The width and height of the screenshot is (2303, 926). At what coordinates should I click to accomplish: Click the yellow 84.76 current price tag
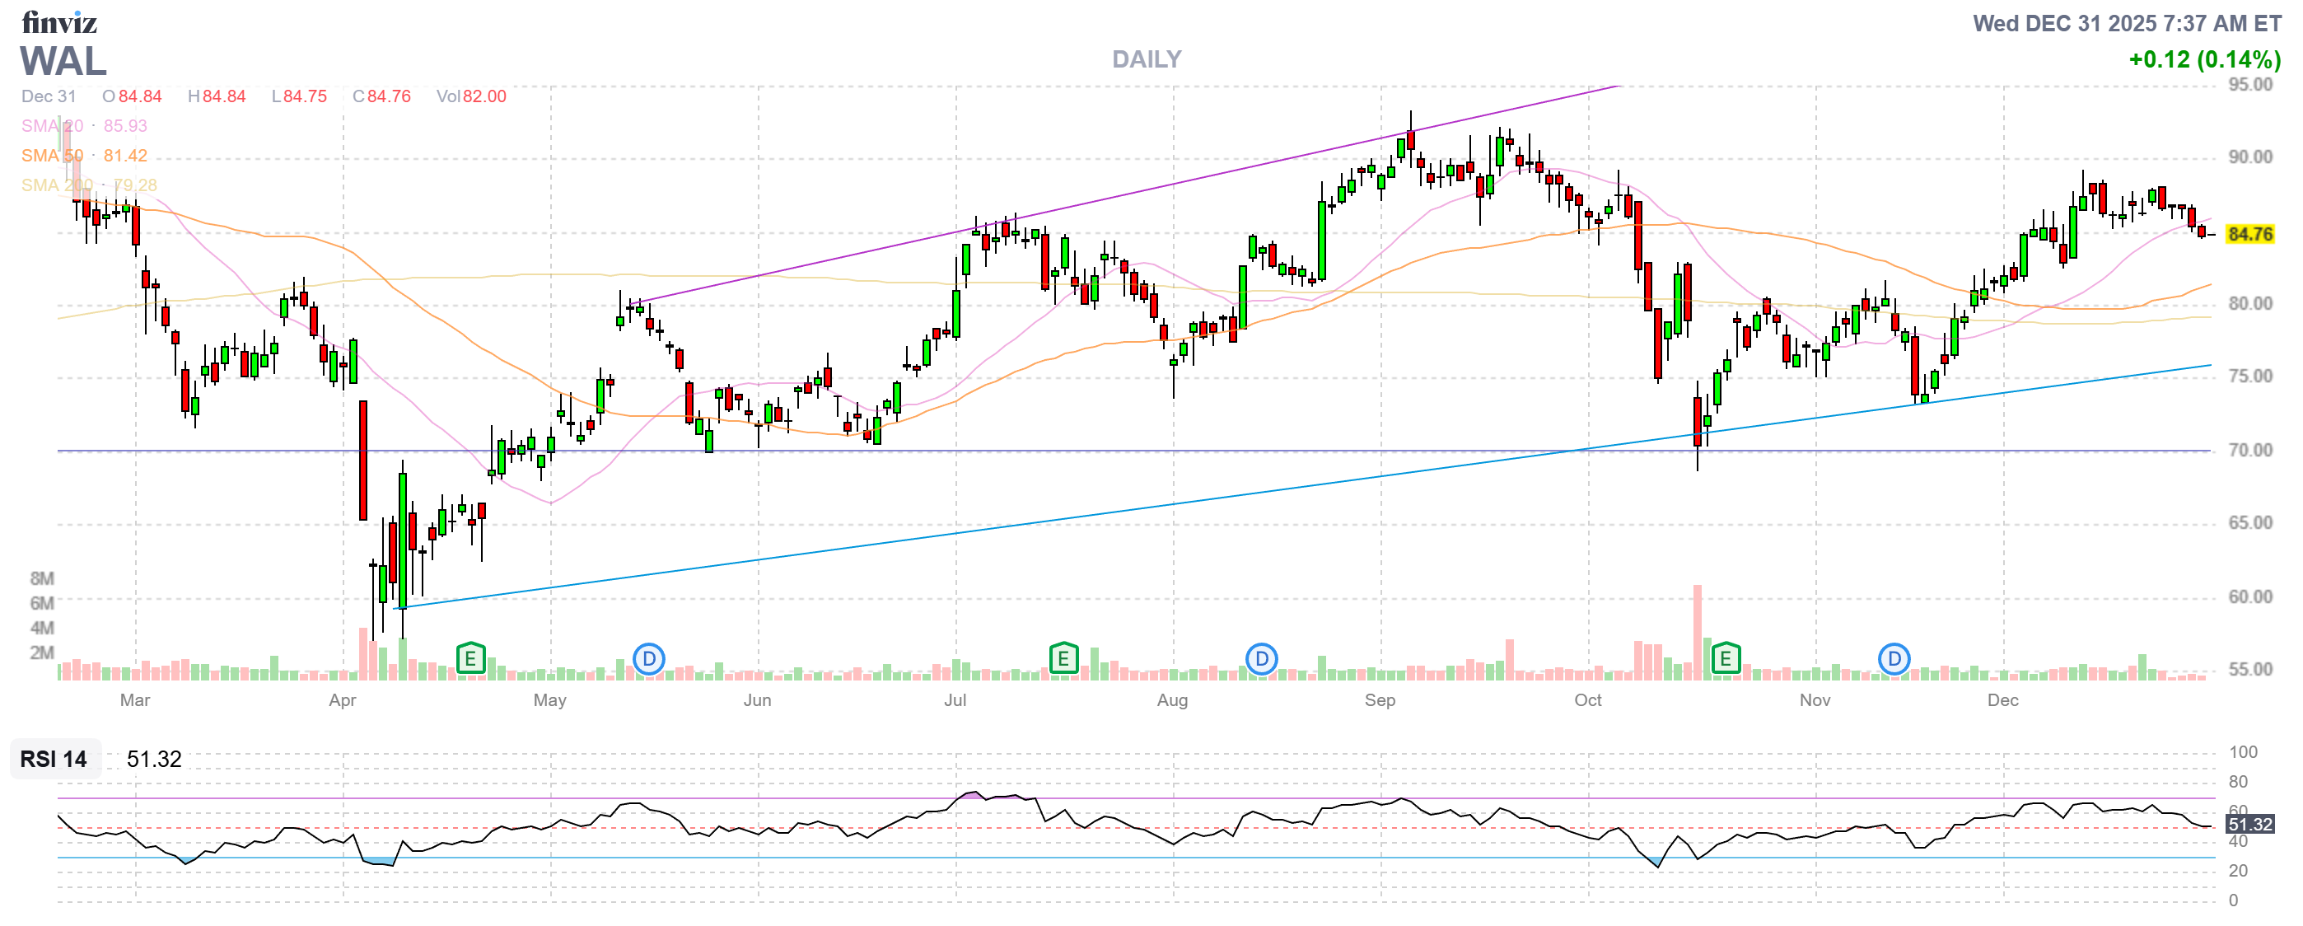[x=2249, y=234]
